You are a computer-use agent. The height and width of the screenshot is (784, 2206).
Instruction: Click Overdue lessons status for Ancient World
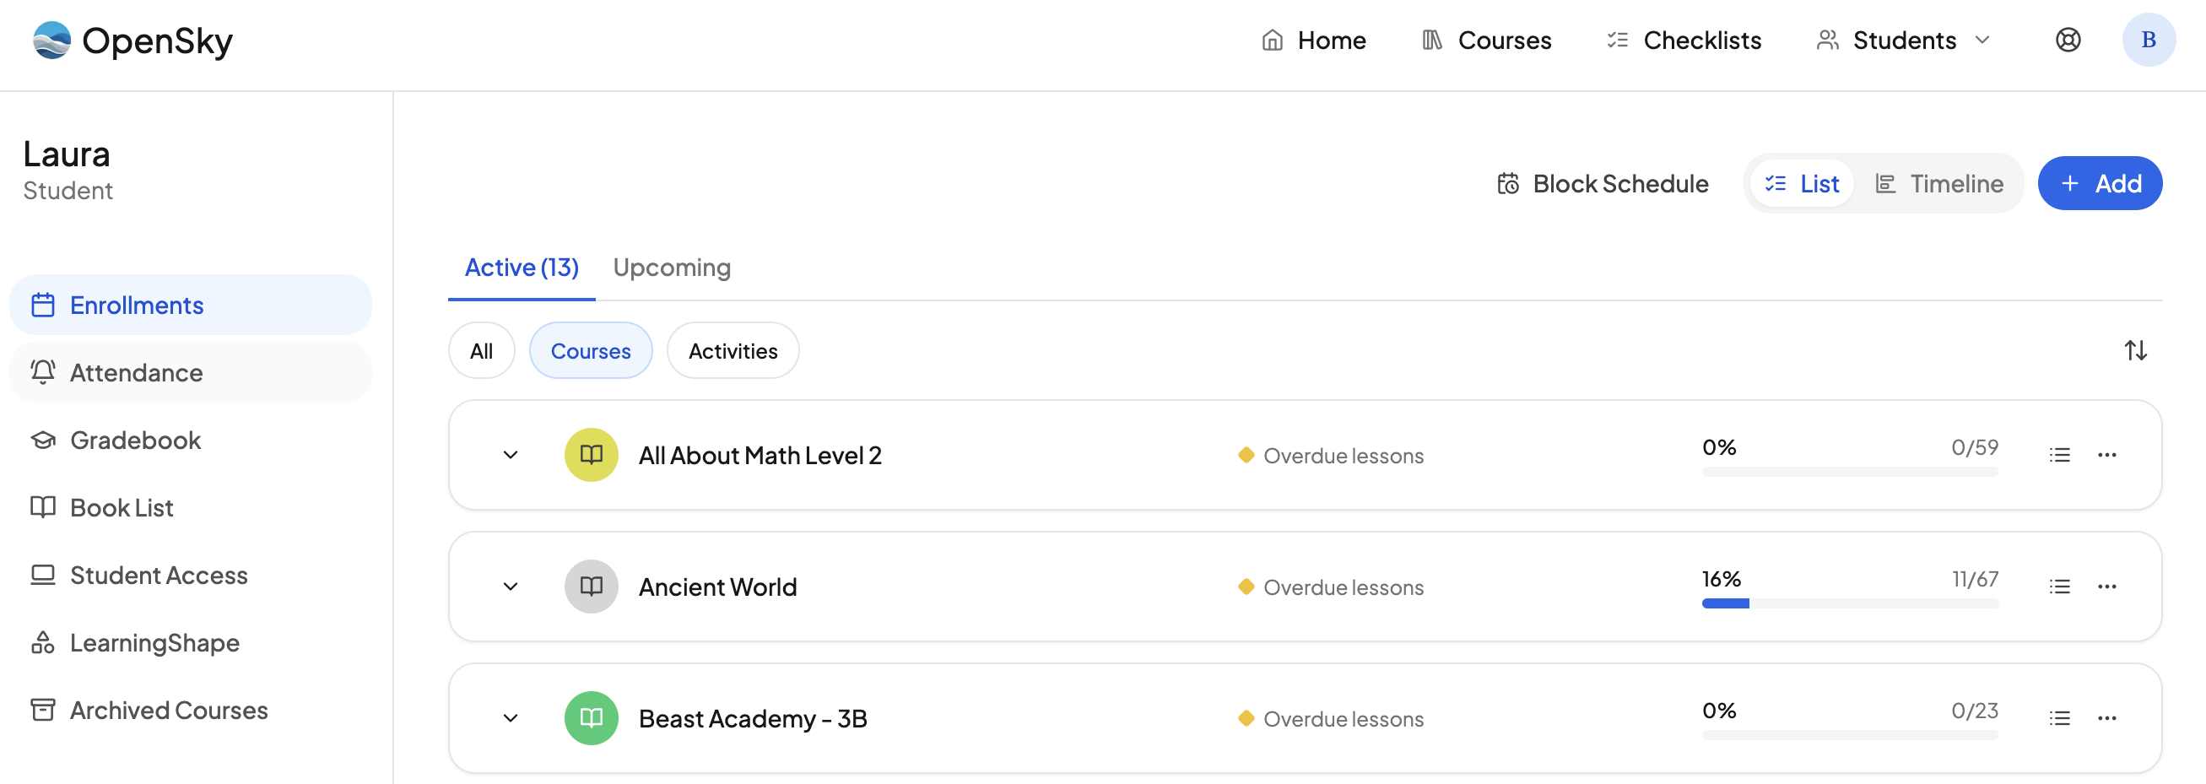(x=1331, y=587)
